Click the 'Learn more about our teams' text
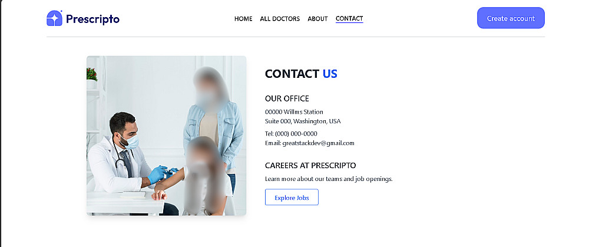Screen dimensions: 589x247 pos(329,179)
